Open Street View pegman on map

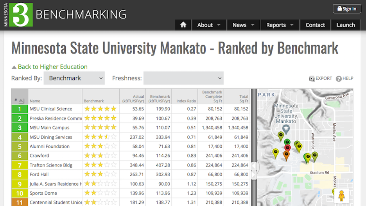pyautogui.click(x=341, y=196)
